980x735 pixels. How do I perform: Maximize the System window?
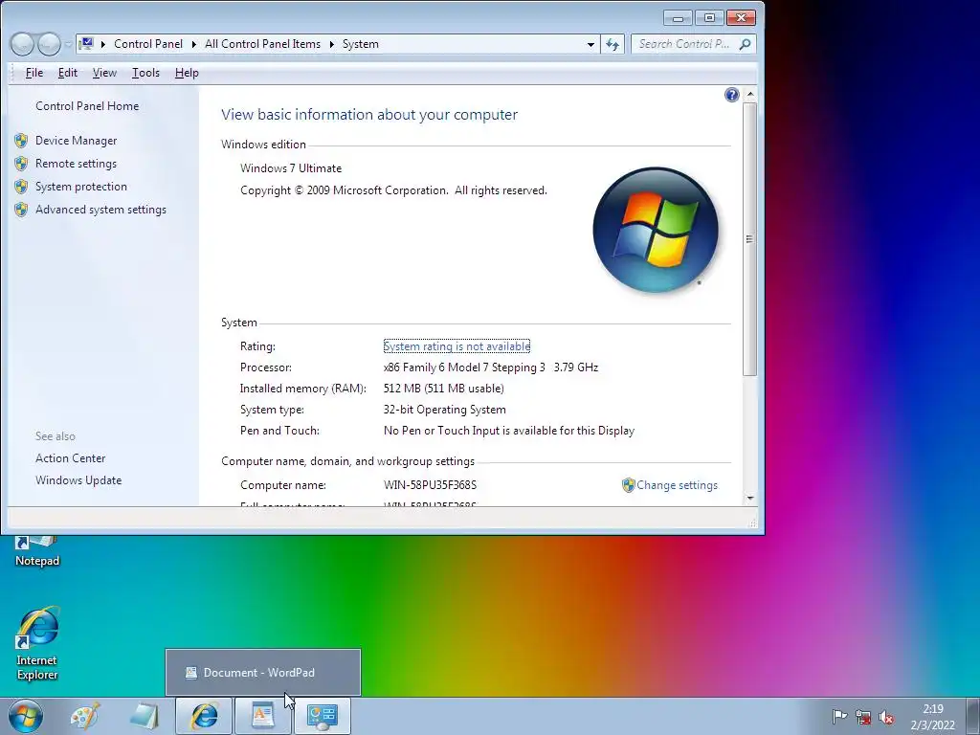709,17
